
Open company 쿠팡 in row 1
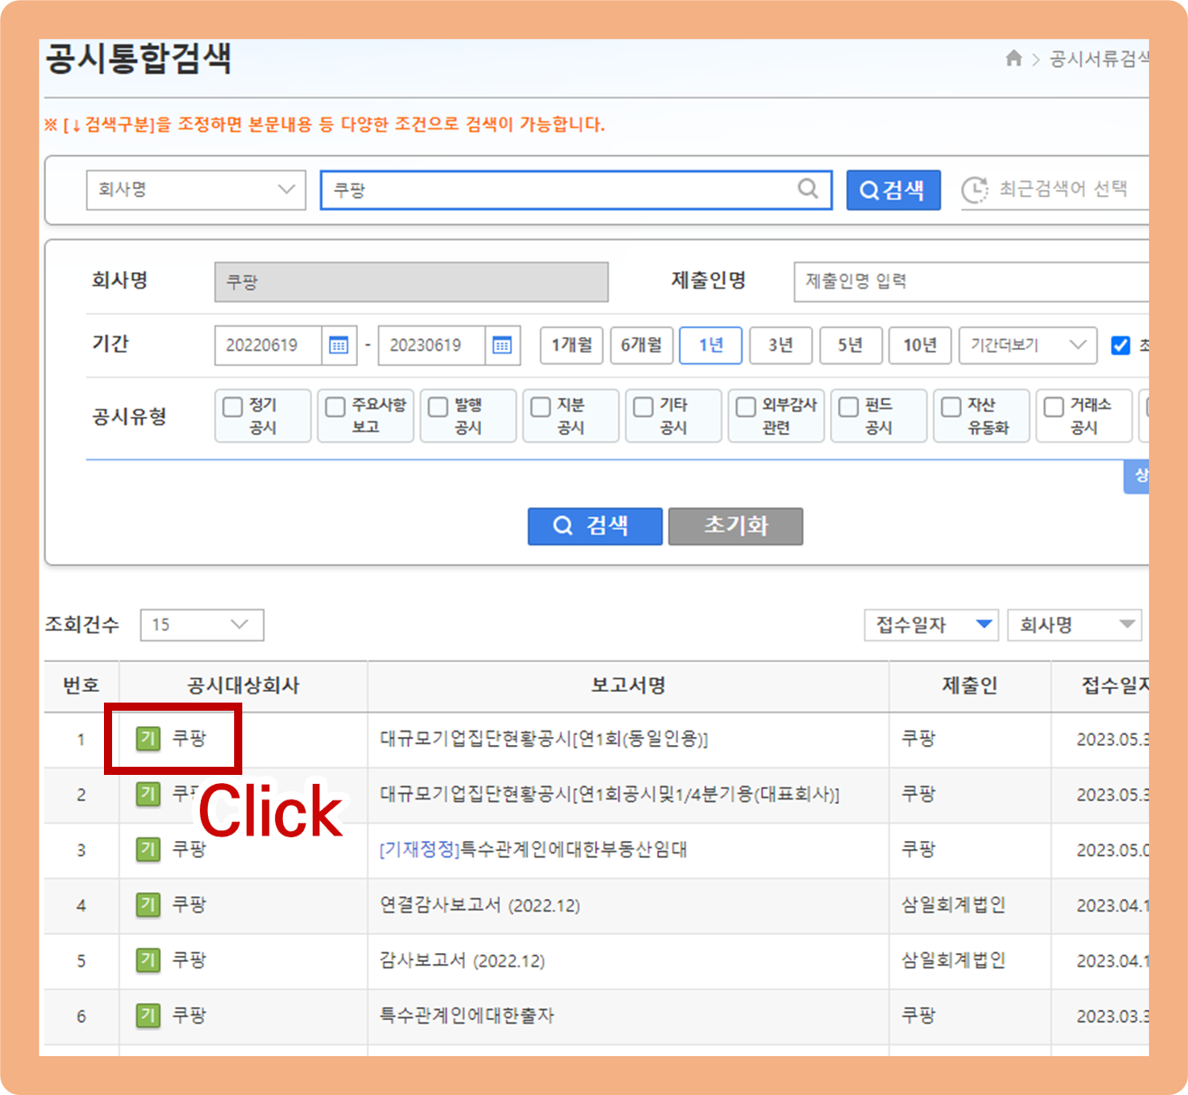click(x=190, y=739)
